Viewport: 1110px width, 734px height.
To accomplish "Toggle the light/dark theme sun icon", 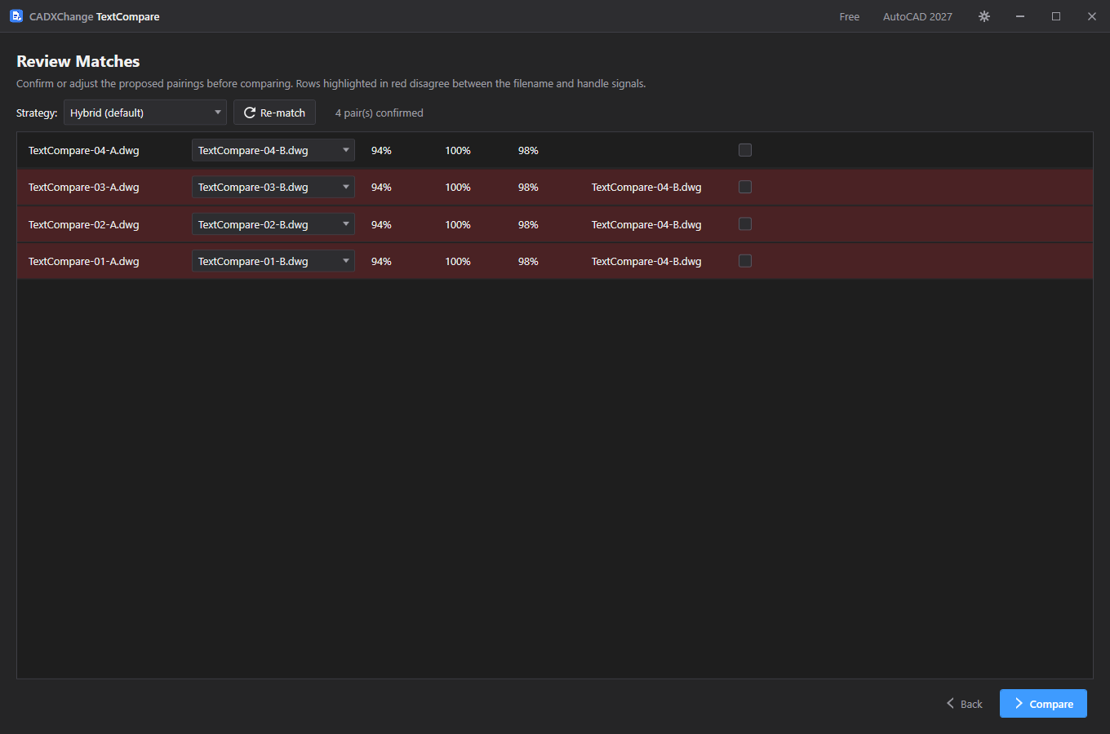I will point(984,16).
